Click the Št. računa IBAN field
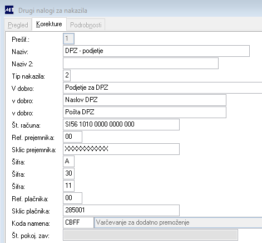 pyautogui.click(x=121, y=124)
